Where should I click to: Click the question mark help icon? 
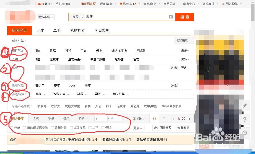245,120
